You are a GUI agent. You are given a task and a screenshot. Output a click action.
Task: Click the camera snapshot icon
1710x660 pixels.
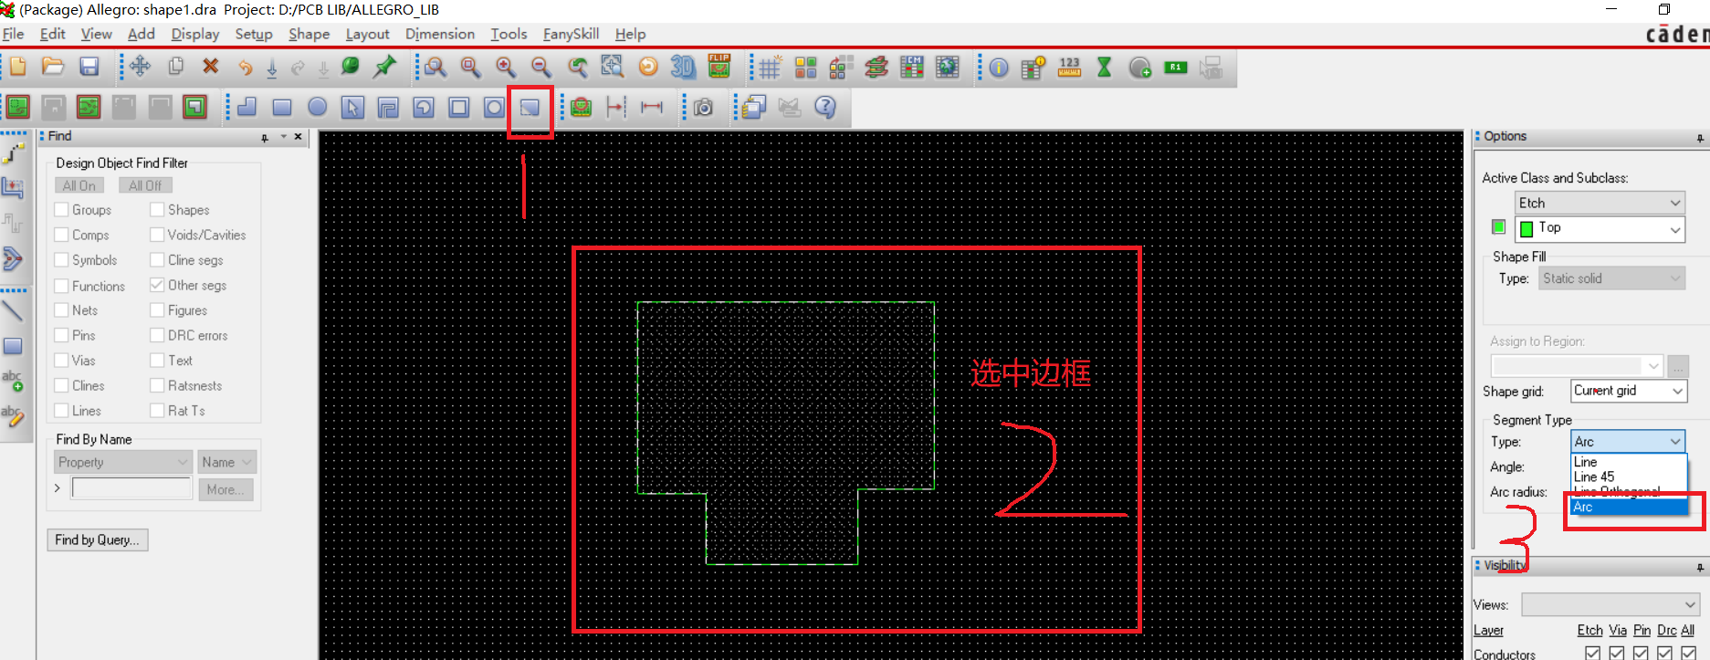pyautogui.click(x=703, y=108)
